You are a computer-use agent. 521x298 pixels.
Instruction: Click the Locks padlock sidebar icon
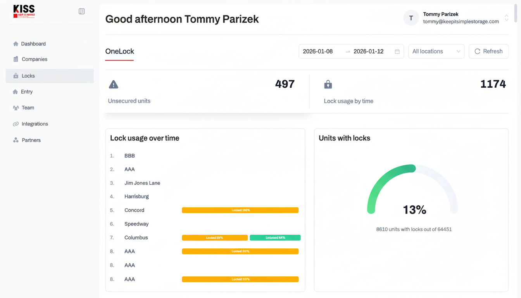(16, 76)
